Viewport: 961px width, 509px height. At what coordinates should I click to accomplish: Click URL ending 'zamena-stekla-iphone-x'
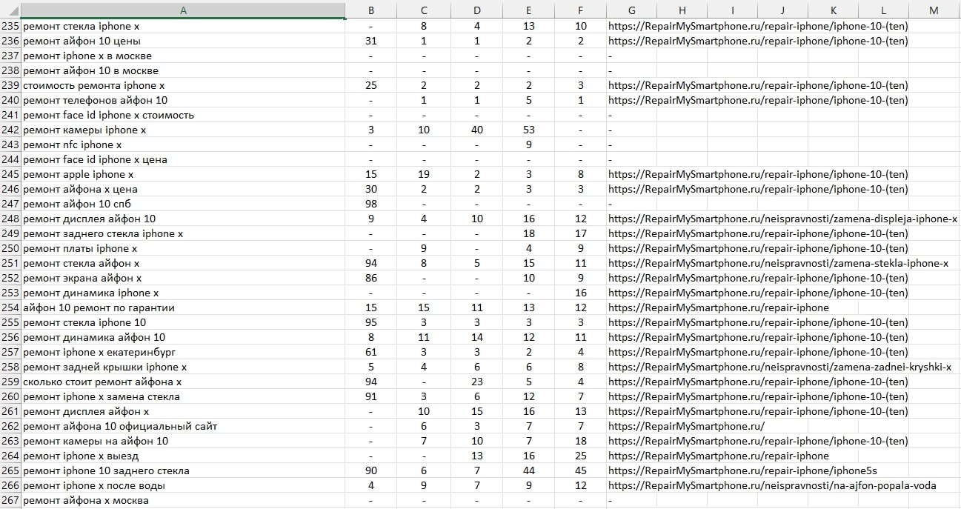779,263
